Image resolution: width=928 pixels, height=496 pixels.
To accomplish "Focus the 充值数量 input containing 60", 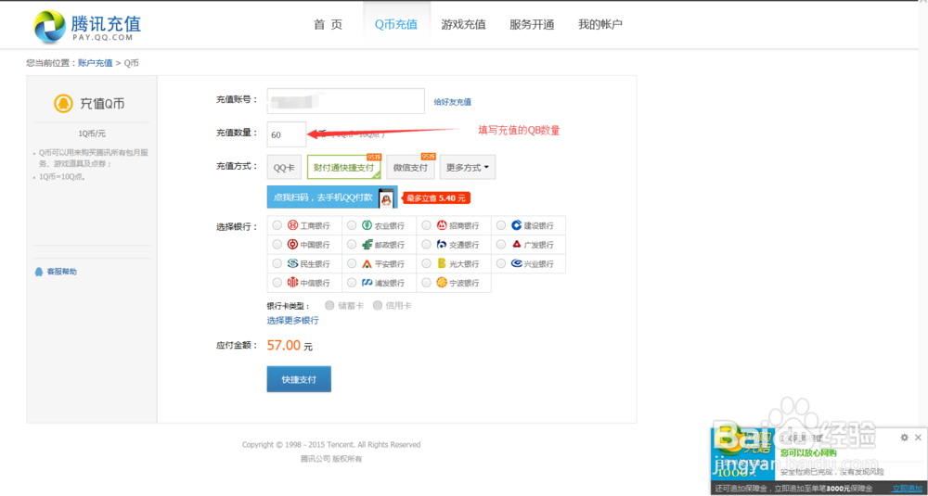I will 287,134.
